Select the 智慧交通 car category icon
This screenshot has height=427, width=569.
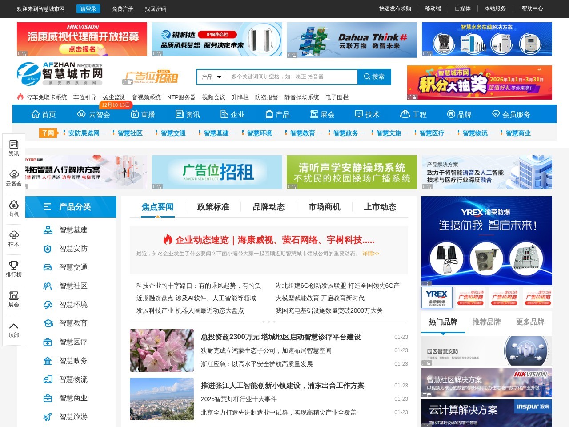[48, 267]
